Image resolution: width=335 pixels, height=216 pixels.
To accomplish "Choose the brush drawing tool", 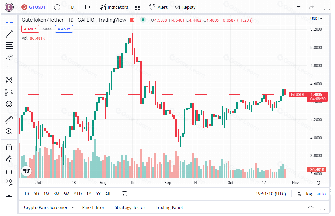I will [x=9, y=57].
